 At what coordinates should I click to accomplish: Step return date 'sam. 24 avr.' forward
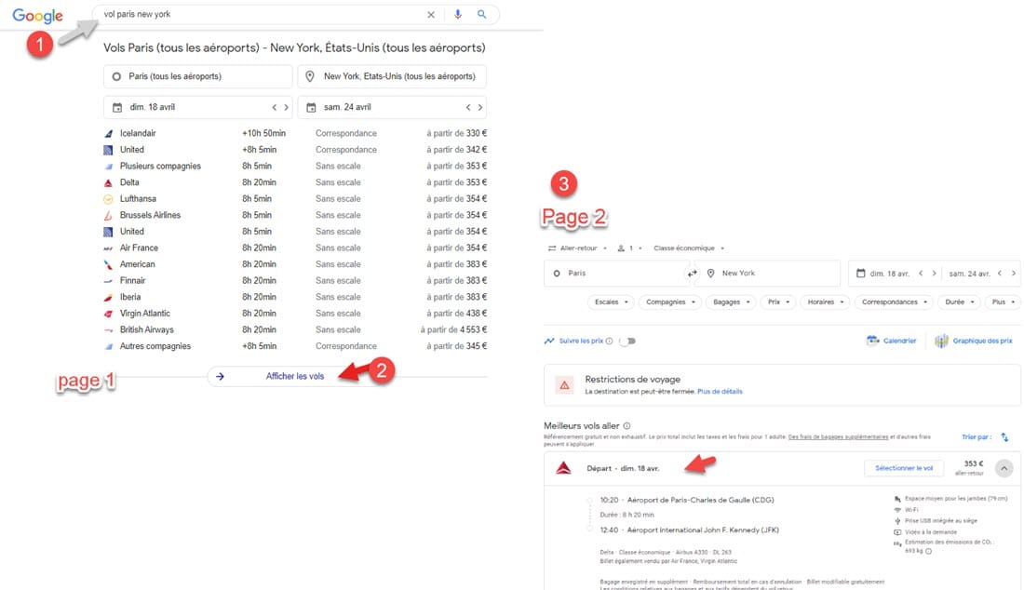tap(1013, 274)
